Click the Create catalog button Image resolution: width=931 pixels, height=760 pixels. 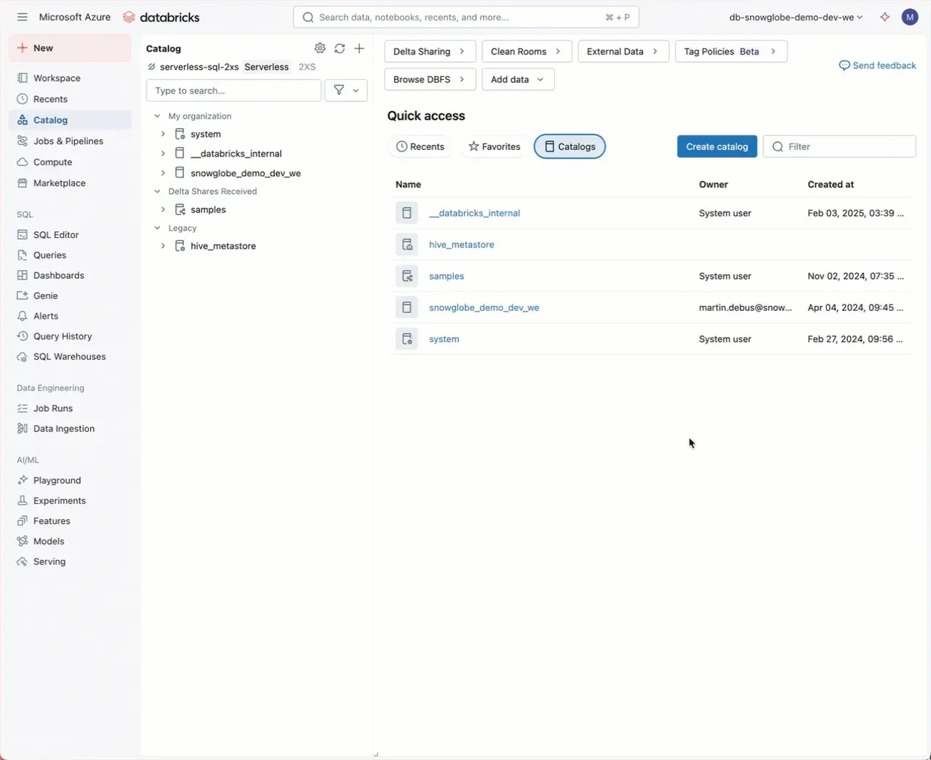click(x=717, y=146)
